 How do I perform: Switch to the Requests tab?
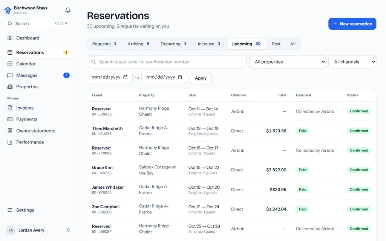pos(104,44)
